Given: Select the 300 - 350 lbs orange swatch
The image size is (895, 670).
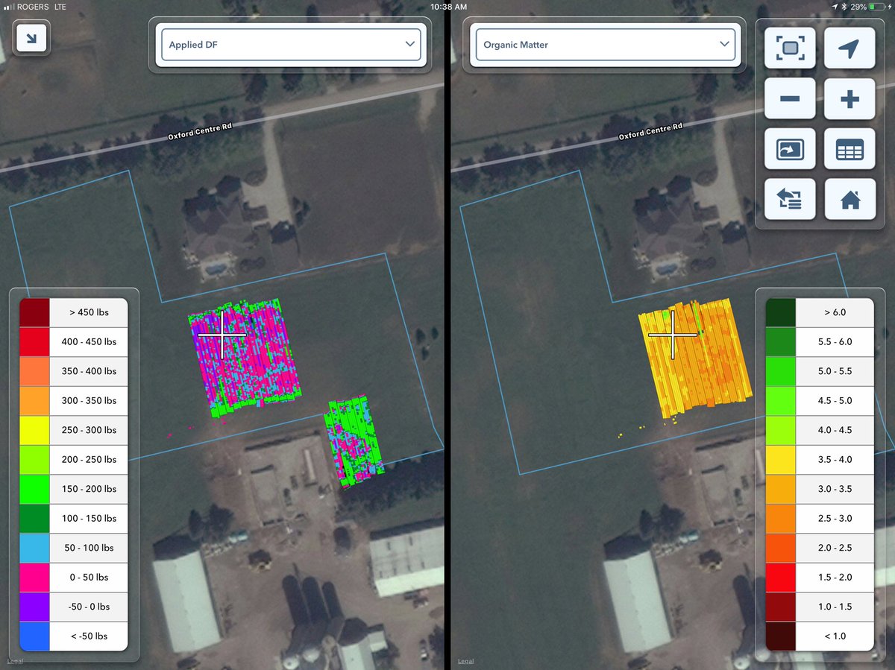Looking at the screenshot, I should pyautogui.click(x=34, y=400).
